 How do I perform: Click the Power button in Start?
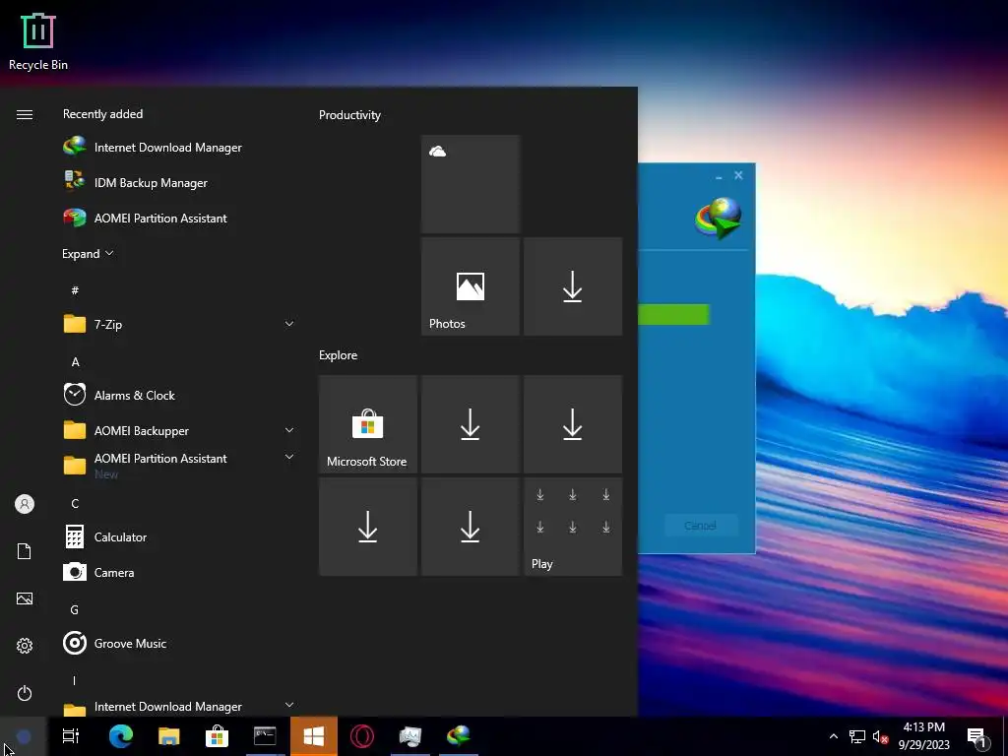pos(25,693)
